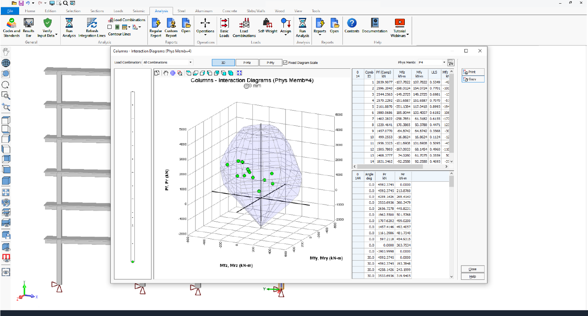Switch to the Seismic ribbon tab
Image resolution: width=588 pixels, height=316 pixels.
139,11
